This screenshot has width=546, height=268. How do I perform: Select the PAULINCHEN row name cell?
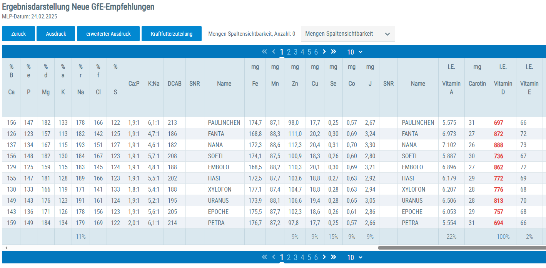click(x=224, y=123)
